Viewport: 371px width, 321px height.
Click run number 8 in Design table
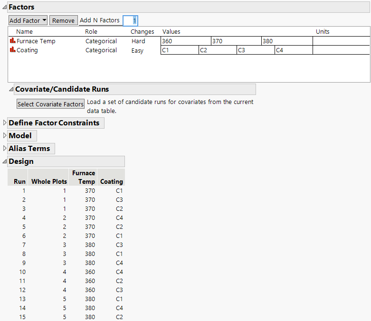pos(24,254)
